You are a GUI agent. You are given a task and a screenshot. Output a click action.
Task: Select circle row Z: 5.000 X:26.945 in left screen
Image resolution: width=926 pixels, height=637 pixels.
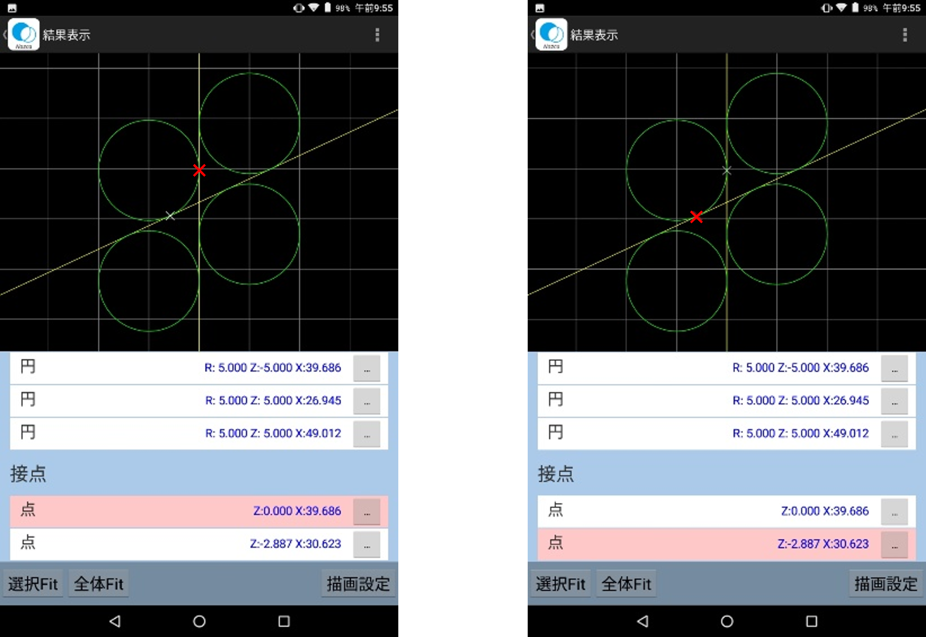tap(199, 401)
